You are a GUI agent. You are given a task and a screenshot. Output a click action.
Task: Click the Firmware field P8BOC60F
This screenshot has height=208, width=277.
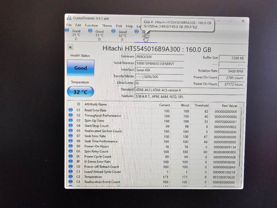coord(159,57)
